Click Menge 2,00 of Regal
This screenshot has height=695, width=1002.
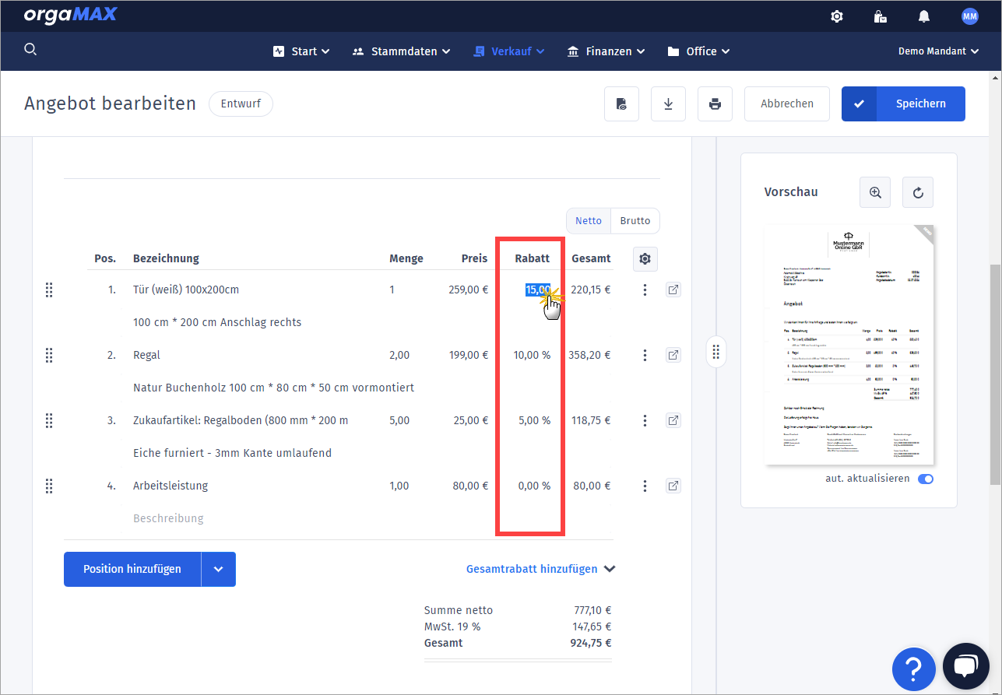(x=399, y=356)
